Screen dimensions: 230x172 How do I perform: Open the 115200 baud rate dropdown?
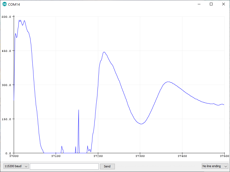pyautogui.click(x=15, y=166)
